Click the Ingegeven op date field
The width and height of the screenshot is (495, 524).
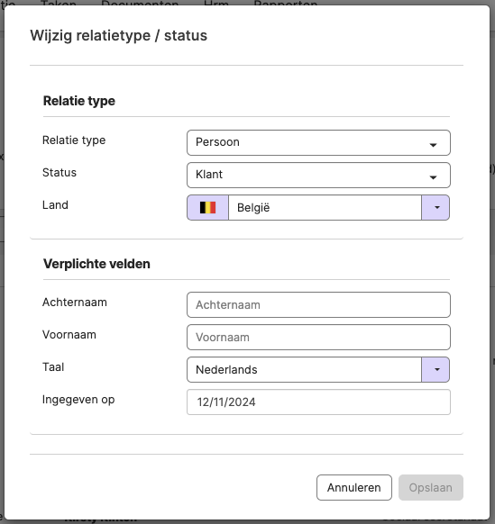point(318,402)
